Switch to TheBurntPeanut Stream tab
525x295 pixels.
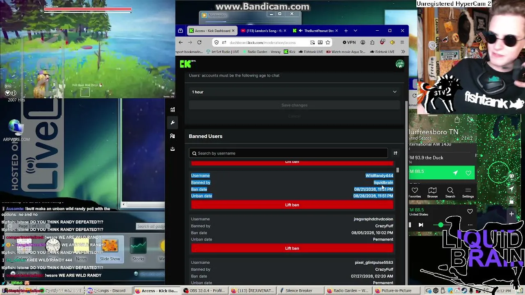pos(315,31)
